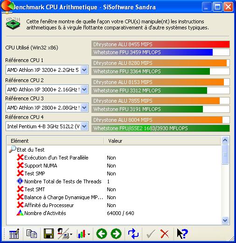Viewport: 236px width, 243px height.
Task: Click red X icon for Support NUMA
Action: click(20, 165)
